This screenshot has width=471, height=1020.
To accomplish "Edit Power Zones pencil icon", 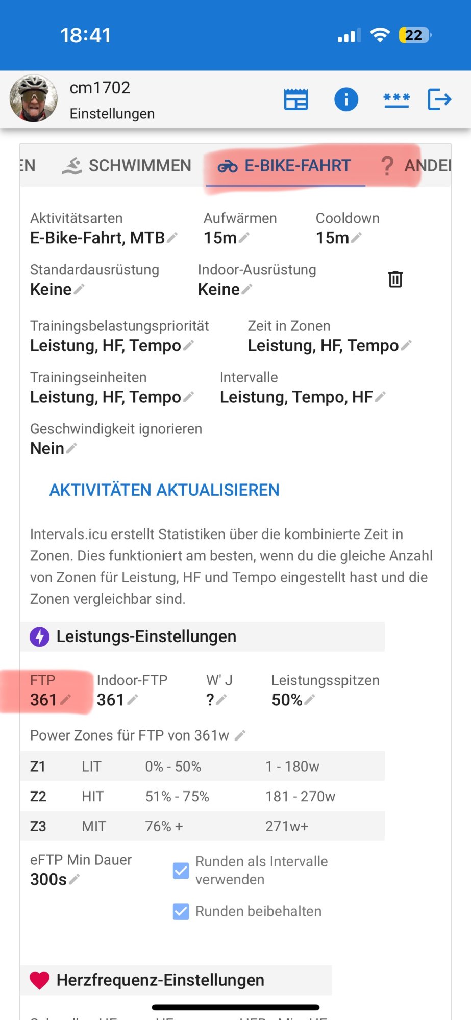I will (x=240, y=735).
